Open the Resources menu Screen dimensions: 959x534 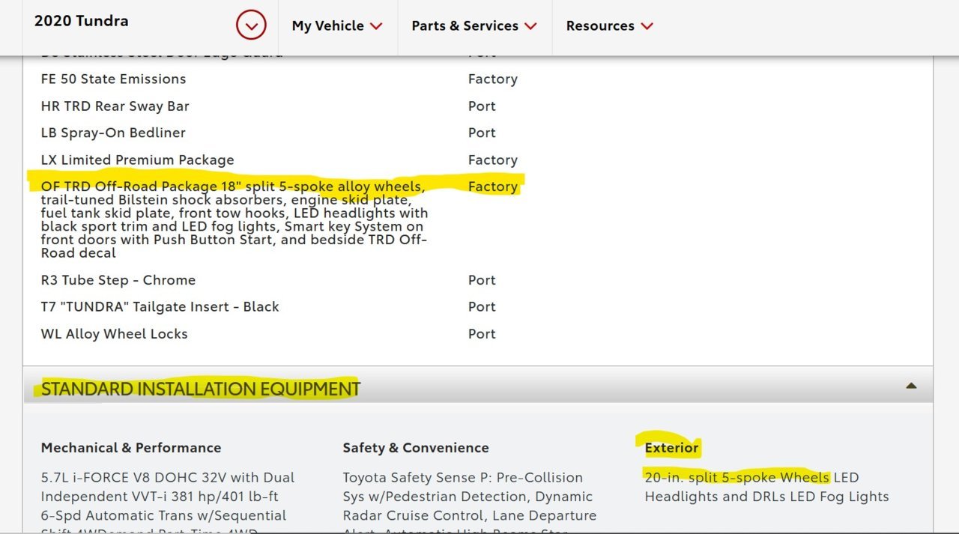click(x=610, y=25)
